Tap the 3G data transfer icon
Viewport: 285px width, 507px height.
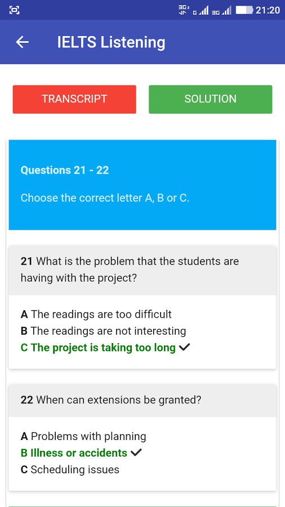183,10
